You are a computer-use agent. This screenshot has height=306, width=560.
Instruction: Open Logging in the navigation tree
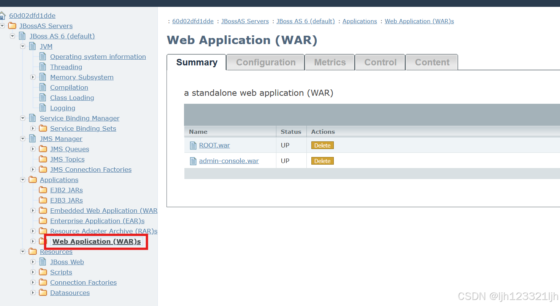pos(63,108)
